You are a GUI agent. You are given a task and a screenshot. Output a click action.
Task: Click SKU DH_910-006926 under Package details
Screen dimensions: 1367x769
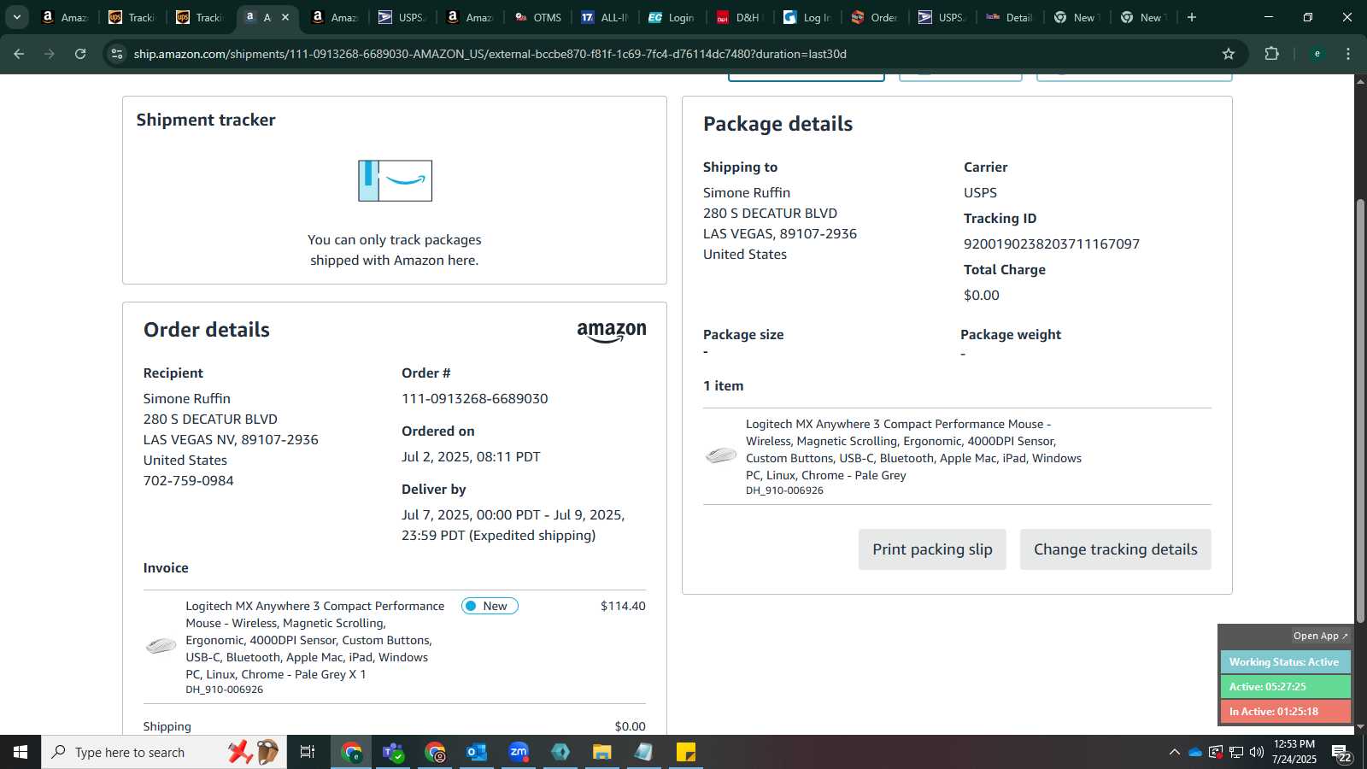784,490
